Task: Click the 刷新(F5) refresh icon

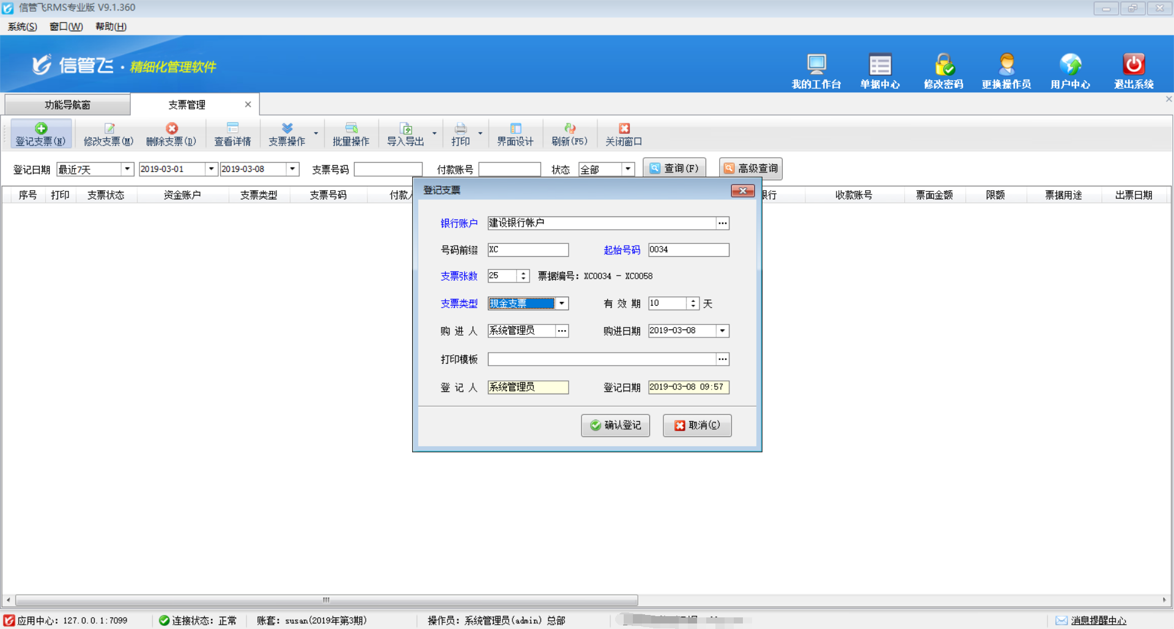Action: point(569,133)
